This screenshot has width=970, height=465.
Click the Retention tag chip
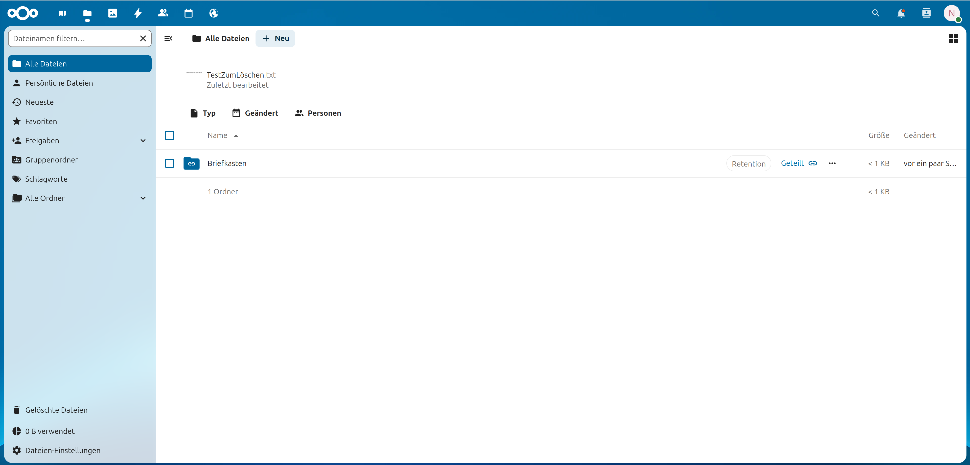pyautogui.click(x=748, y=164)
